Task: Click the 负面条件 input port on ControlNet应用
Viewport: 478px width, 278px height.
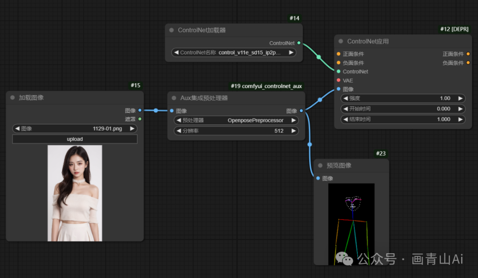Action: click(339, 63)
